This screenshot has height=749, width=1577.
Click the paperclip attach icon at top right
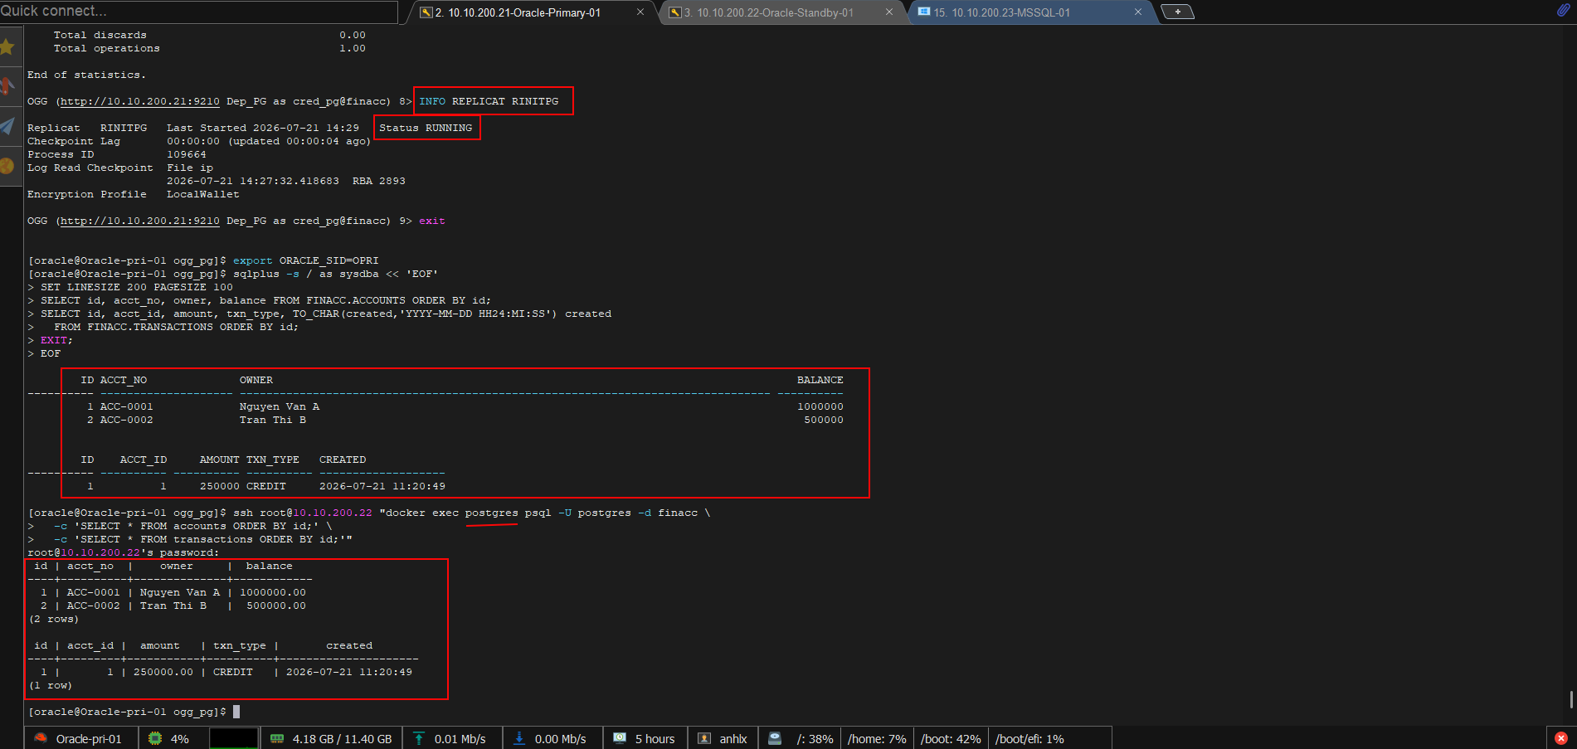pyautogui.click(x=1563, y=11)
